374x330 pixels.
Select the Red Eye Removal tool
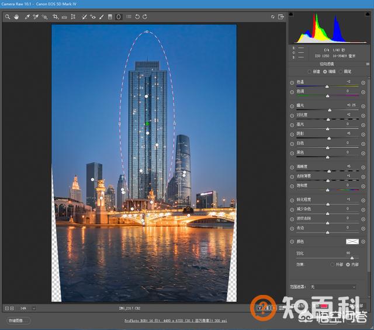[92, 17]
